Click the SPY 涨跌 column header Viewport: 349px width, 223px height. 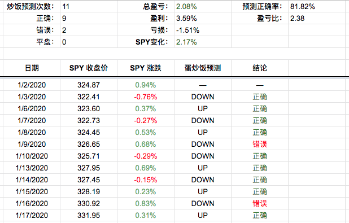tap(146, 68)
